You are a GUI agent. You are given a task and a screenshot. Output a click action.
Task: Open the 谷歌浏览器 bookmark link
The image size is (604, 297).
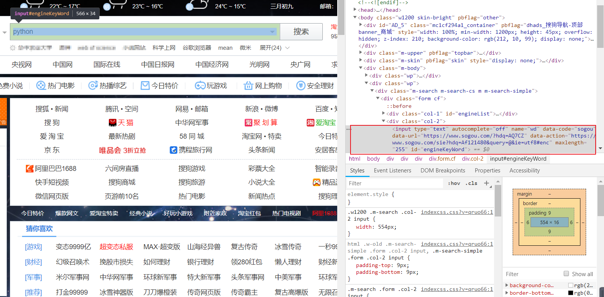pyautogui.click(x=197, y=47)
